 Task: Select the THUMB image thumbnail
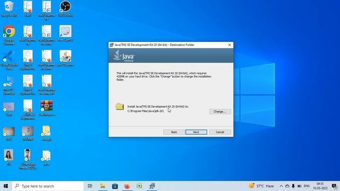pos(28,134)
